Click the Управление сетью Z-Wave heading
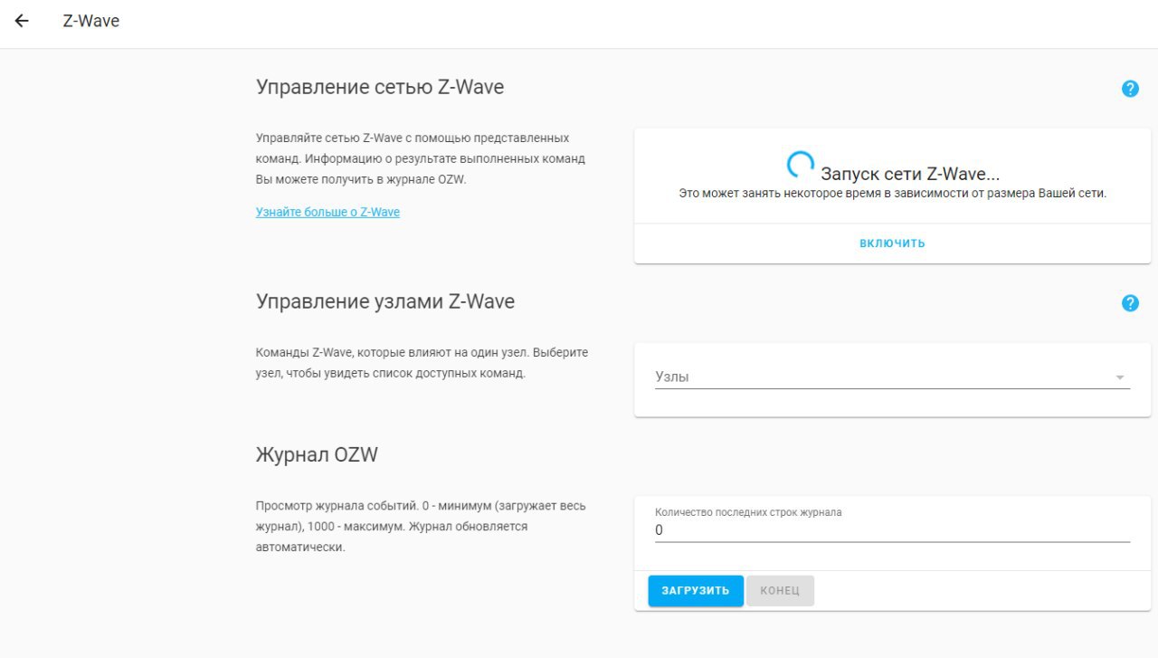This screenshot has height=658, width=1158. (380, 88)
